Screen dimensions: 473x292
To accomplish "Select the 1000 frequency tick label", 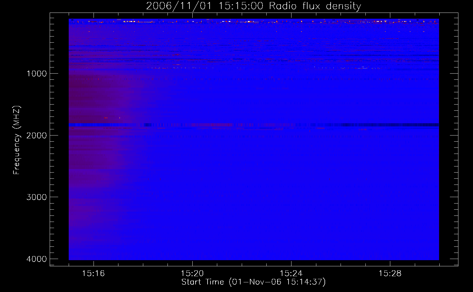I will (37, 74).
